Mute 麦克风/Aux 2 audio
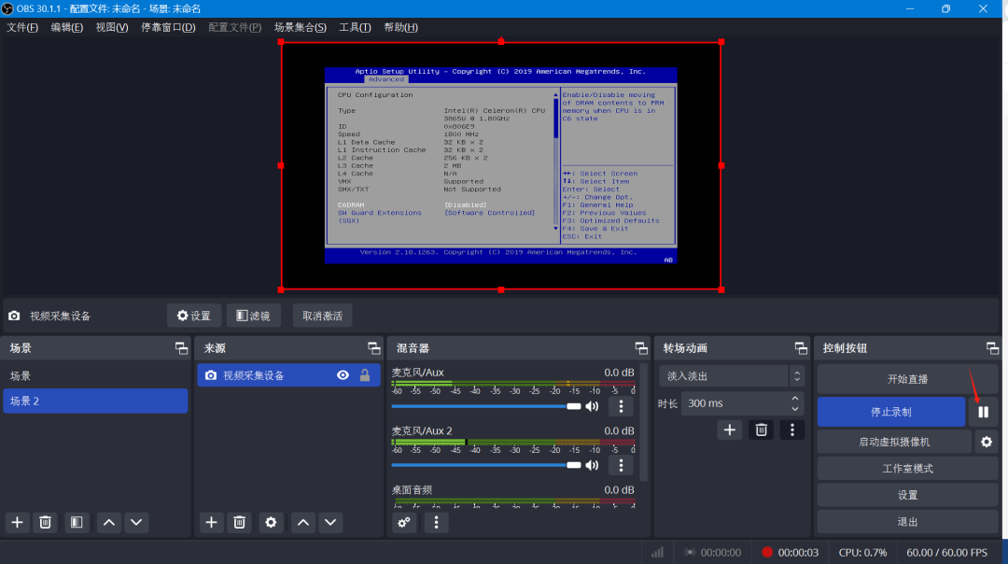This screenshot has height=564, width=1008. click(592, 465)
